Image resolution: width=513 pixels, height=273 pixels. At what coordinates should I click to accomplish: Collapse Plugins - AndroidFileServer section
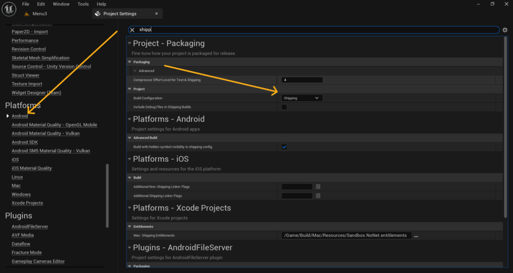(130, 247)
